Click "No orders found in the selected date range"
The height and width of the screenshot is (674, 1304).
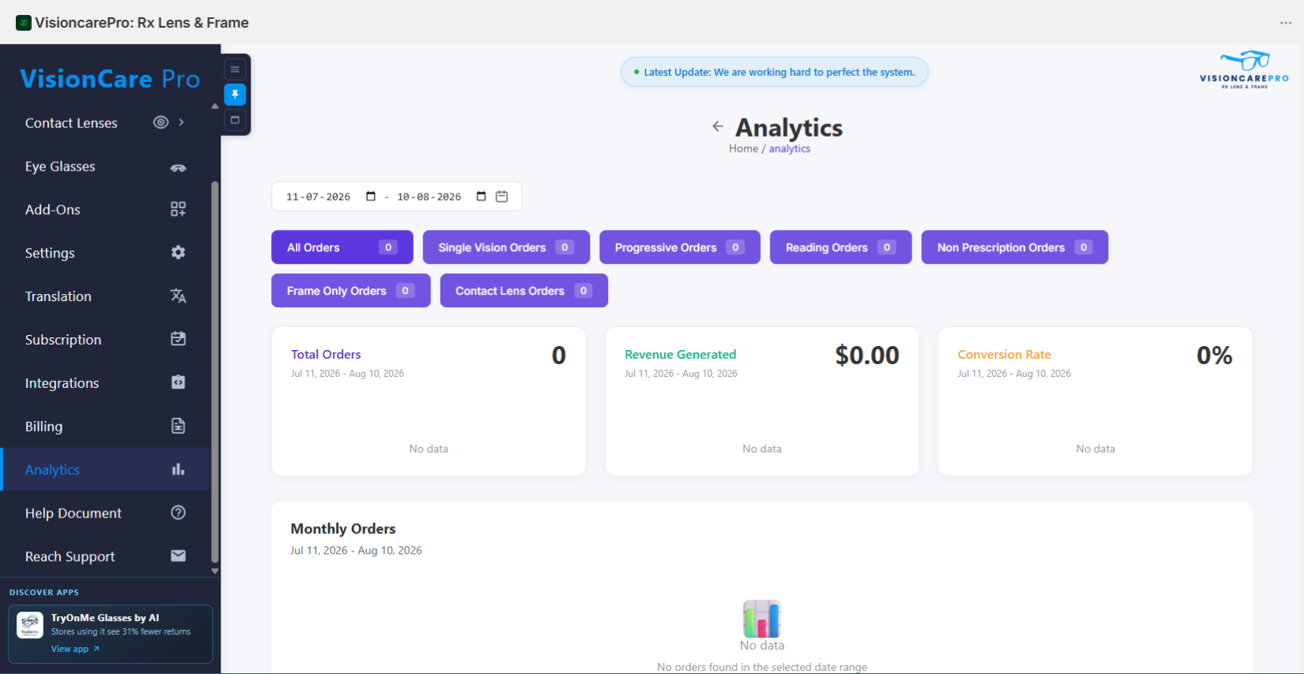(x=762, y=667)
